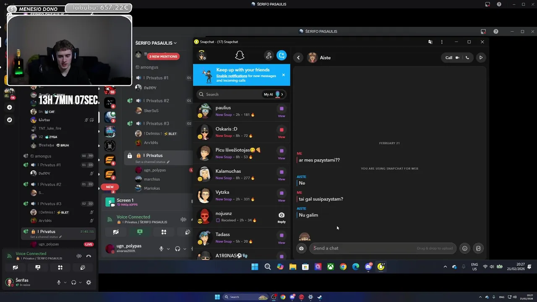Viewport: 537px width, 302px height.
Task: Open emoji picker in chat input
Action: [x=465, y=248]
